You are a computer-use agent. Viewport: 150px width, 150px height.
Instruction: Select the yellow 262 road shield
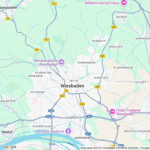(x=62, y=96)
